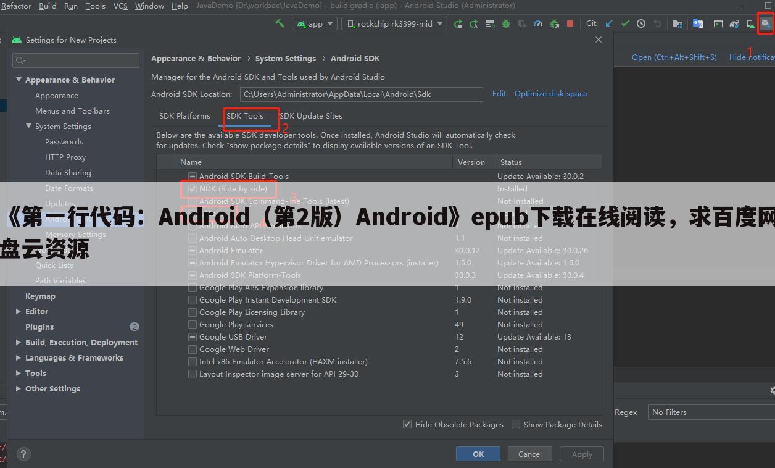The image size is (775, 468).
Task: Select Plugins in the settings tree
Action: [x=39, y=327]
